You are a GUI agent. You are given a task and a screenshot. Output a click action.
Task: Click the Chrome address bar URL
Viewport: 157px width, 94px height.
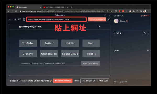pos(63,11)
